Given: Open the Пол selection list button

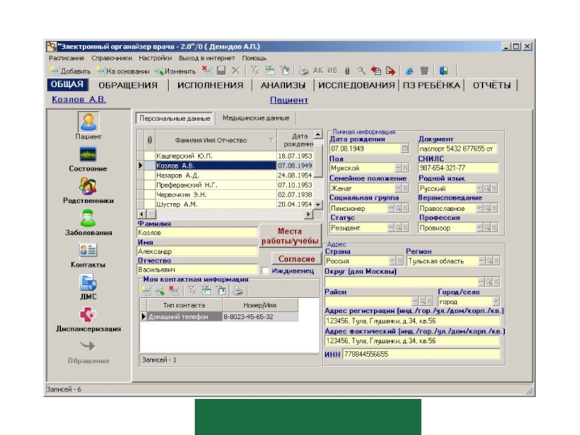Looking at the screenshot, I should click(x=389, y=168).
